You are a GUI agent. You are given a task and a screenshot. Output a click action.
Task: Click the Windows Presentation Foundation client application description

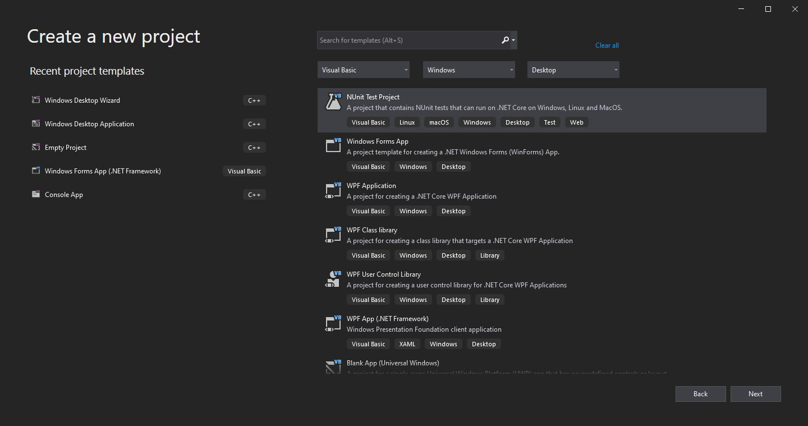[x=424, y=329]
